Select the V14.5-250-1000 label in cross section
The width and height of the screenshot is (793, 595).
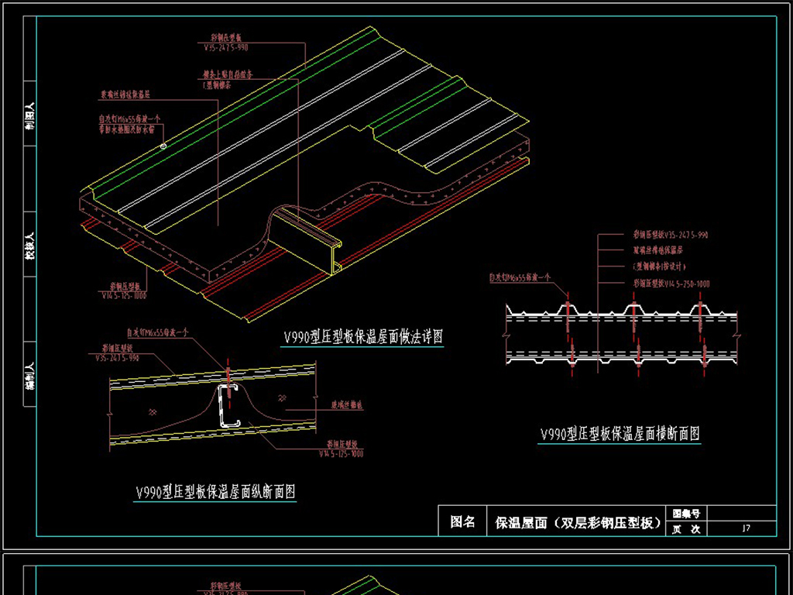[671, 284]
